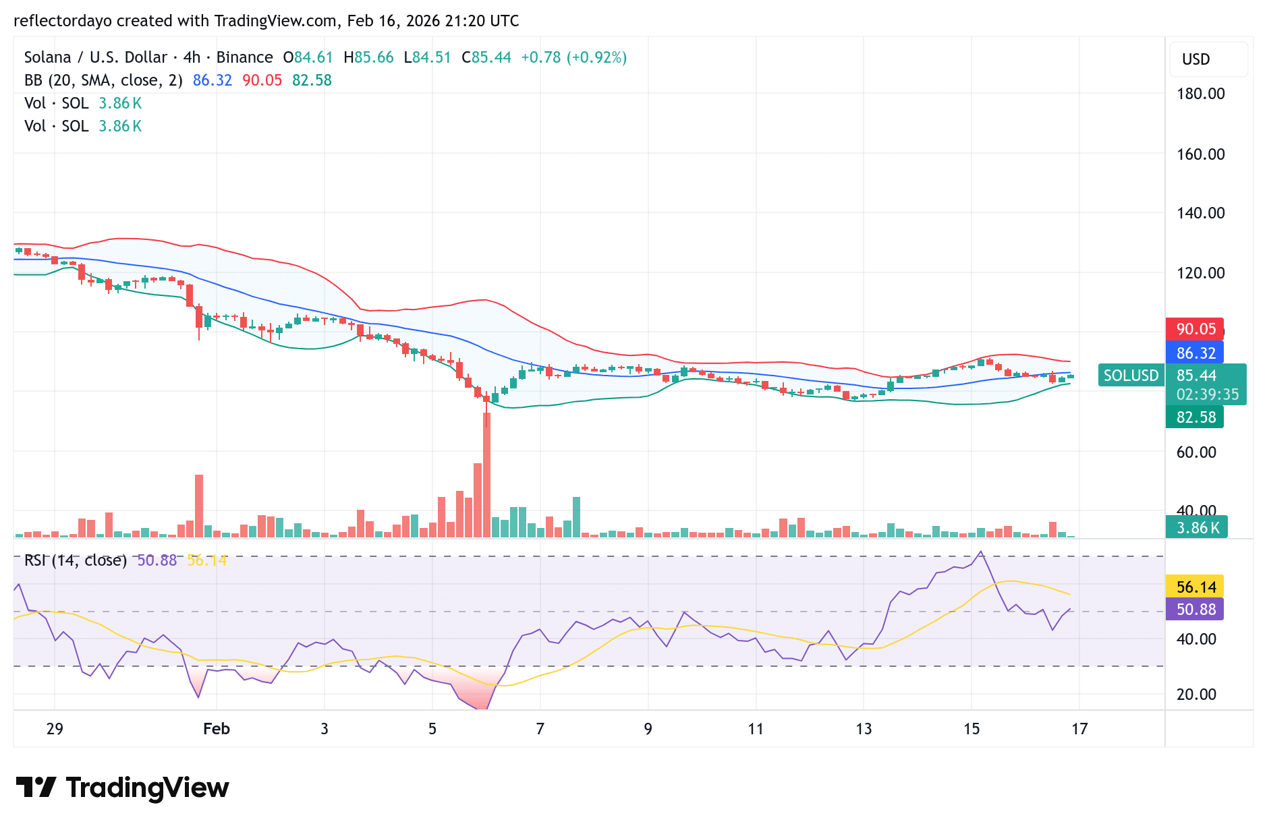Click the reflectordayo TradingView.com credit text
Screen dimensions: 1267x828
coord(266,21)
